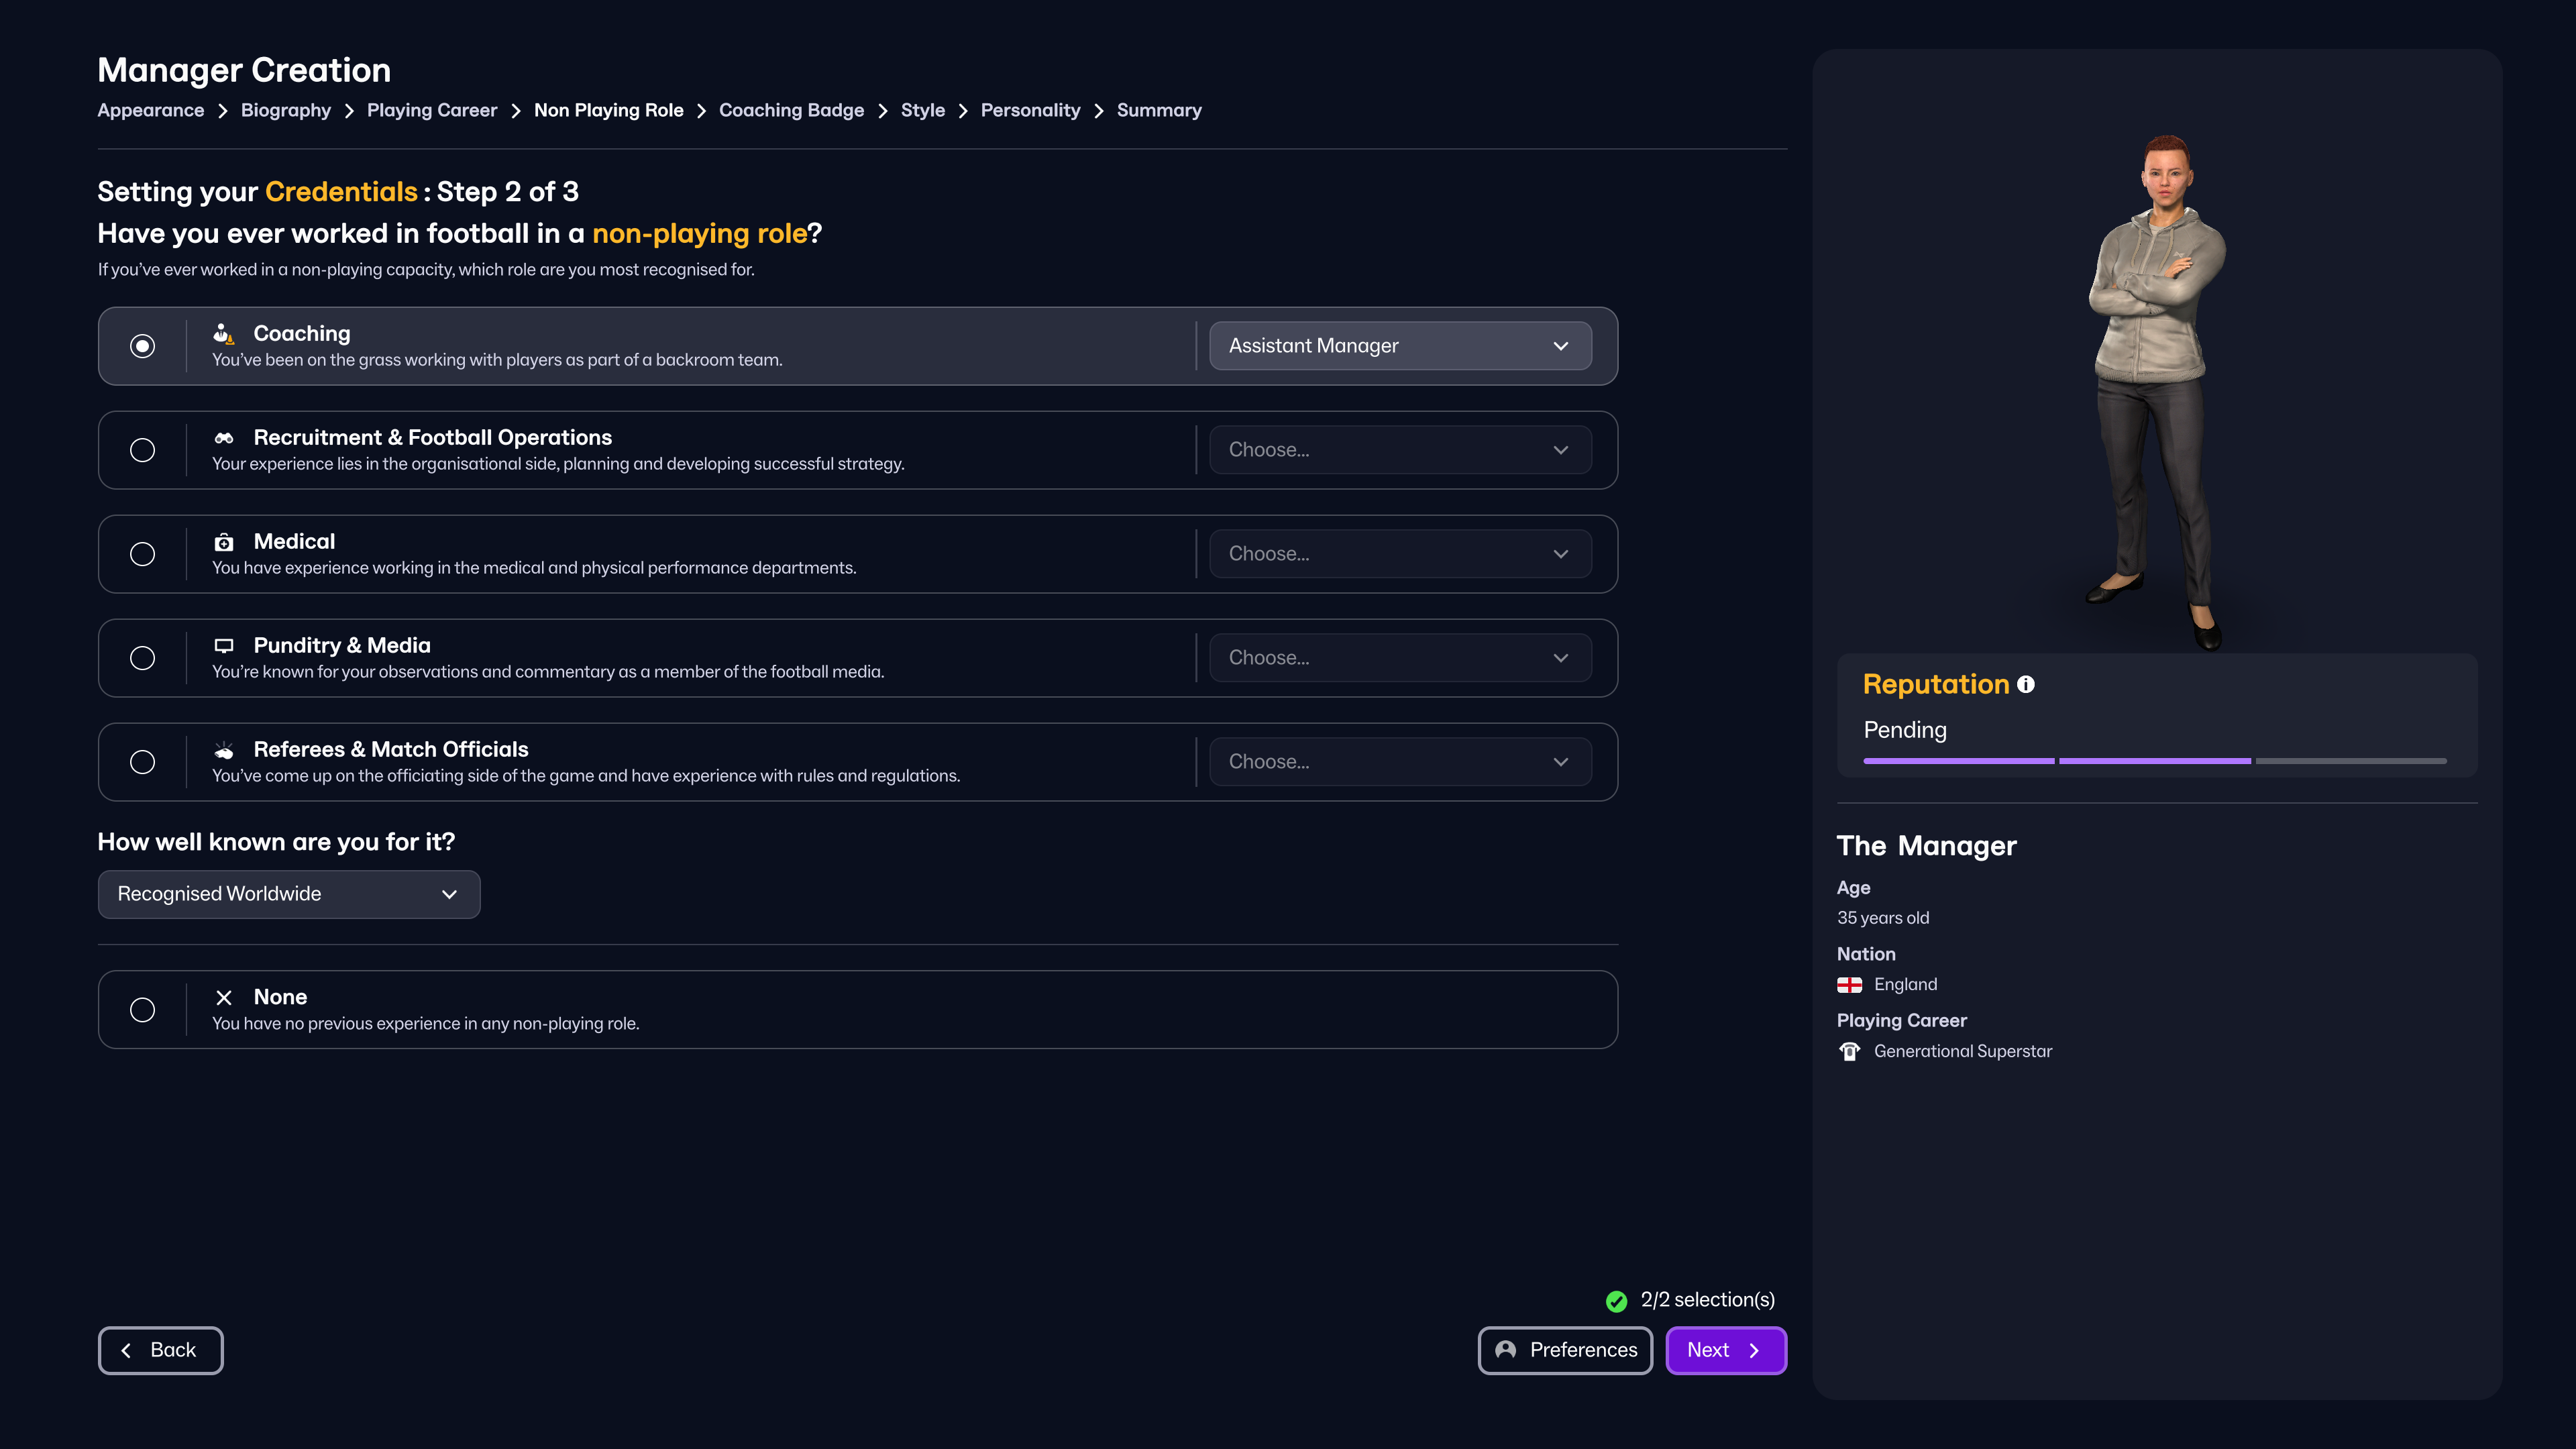Click the None X icon

(224, 997)
